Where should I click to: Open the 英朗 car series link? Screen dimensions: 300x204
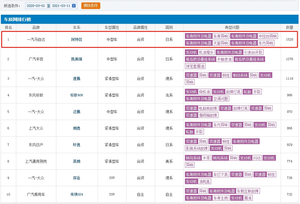tap(77, 161)
